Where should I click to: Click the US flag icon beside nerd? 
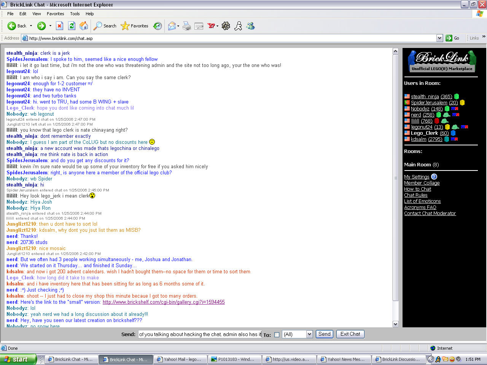click(407, 115)
